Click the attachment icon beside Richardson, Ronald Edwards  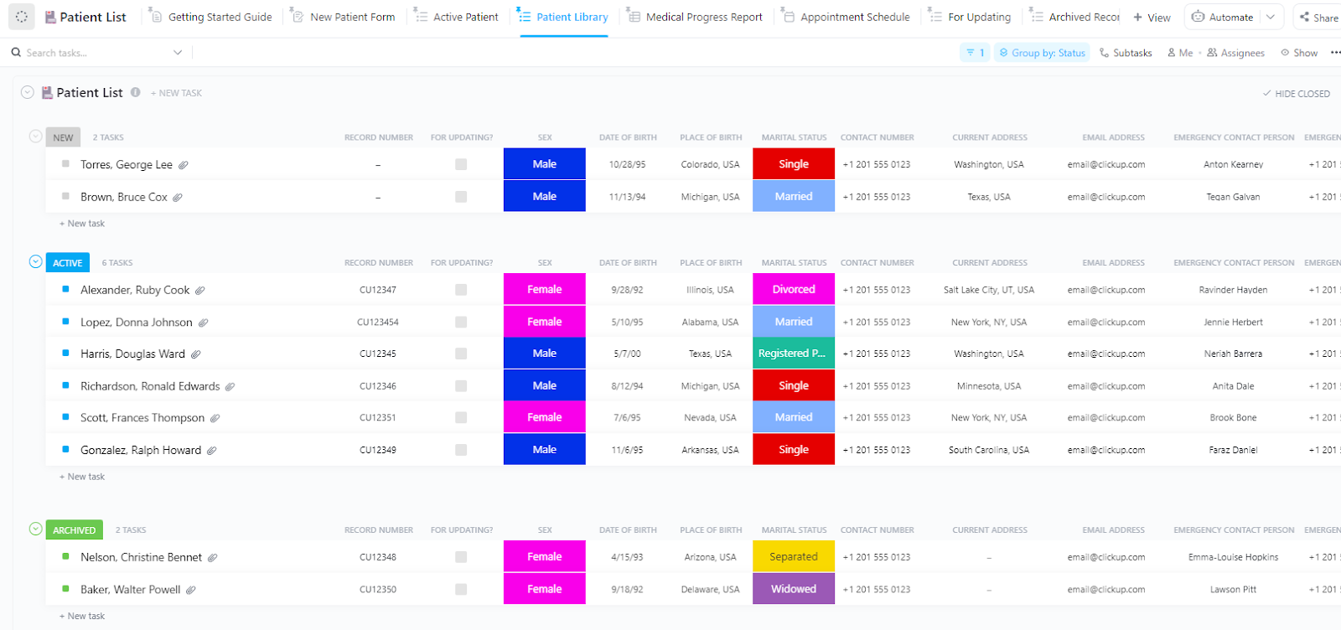click(230, 387)
